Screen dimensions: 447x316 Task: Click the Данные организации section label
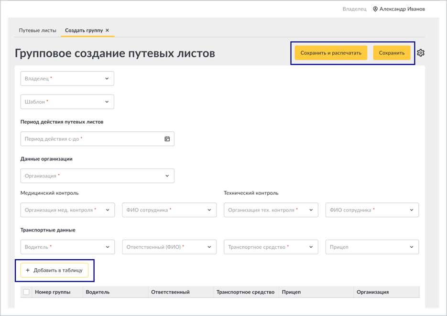(46, 159)
